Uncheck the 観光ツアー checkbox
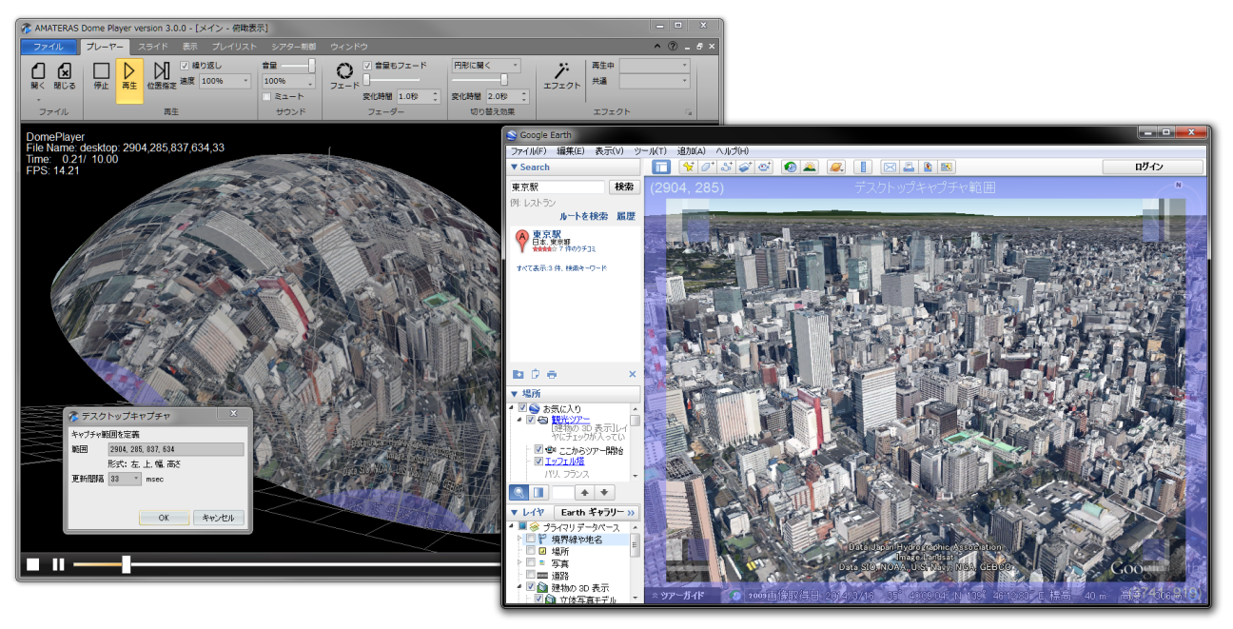Screen dimensions: 1233x629 pos(532,419)
